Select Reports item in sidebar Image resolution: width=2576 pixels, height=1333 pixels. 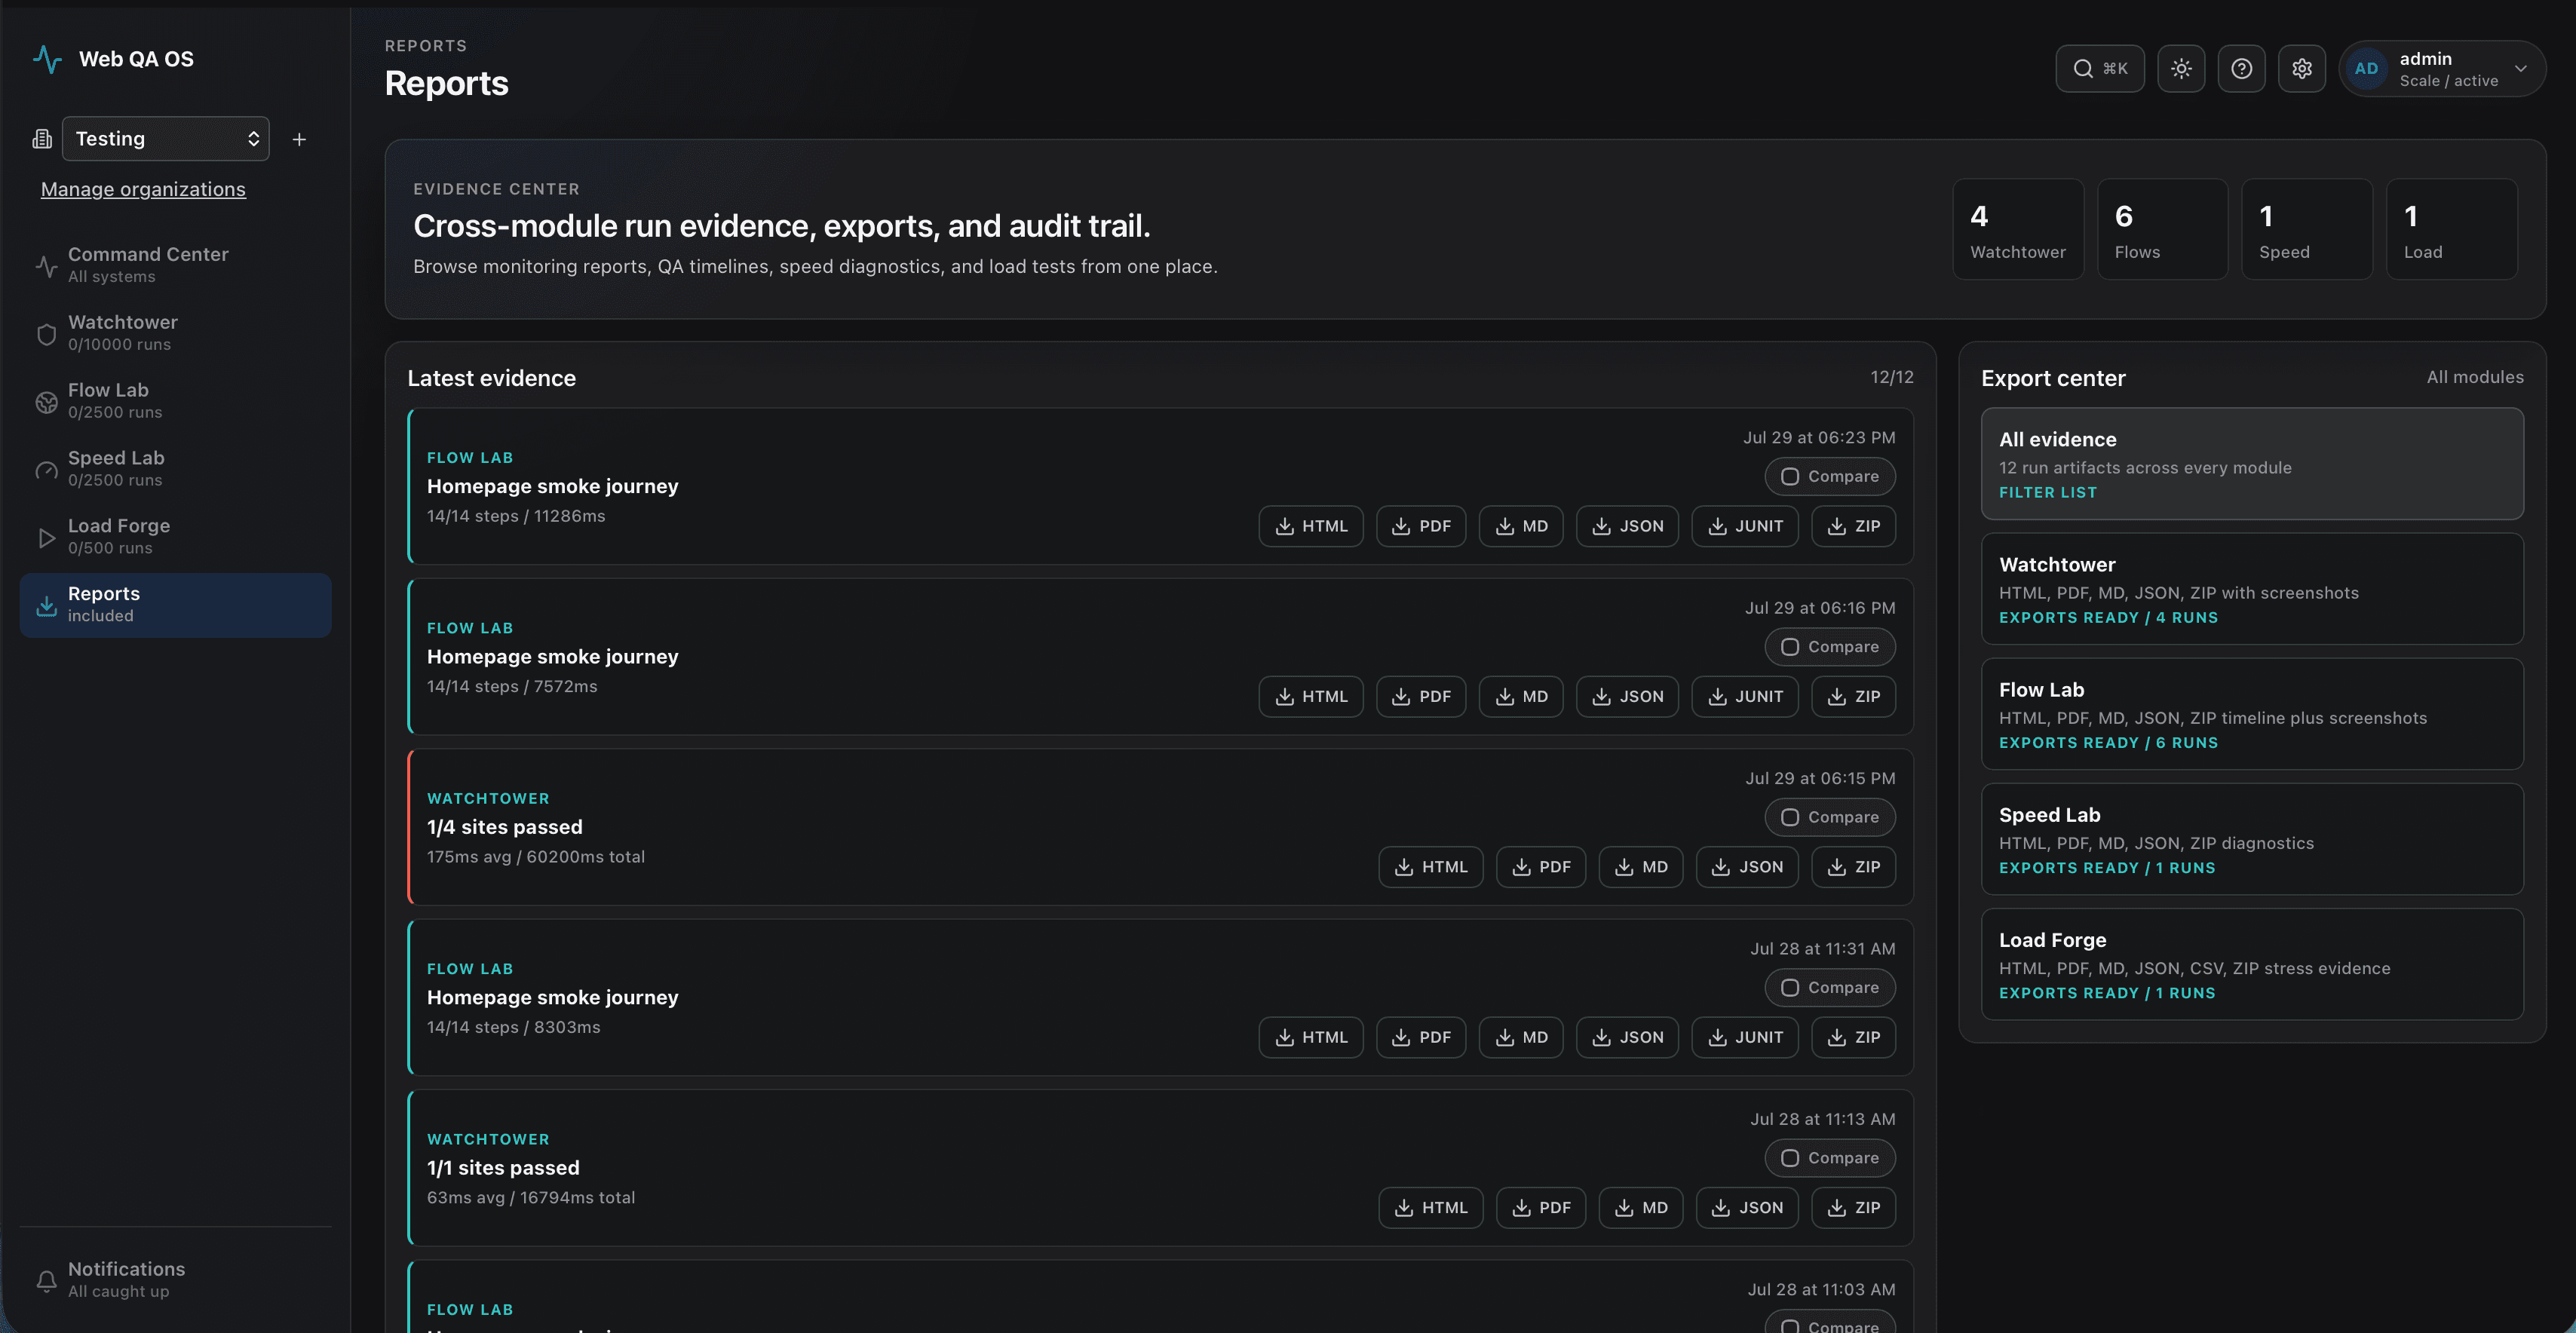176,605
